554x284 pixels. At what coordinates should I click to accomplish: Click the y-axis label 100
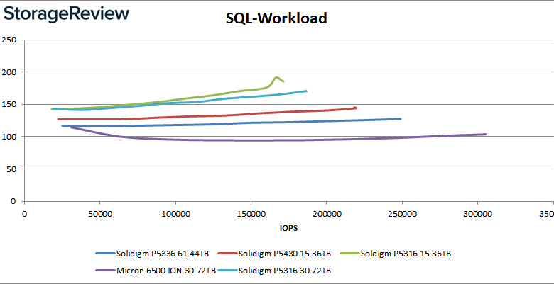(x=10, y=137)
